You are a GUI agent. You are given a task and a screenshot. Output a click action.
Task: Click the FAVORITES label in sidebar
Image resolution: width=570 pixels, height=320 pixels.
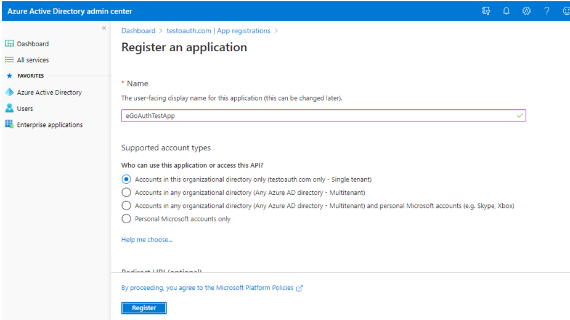31,76
